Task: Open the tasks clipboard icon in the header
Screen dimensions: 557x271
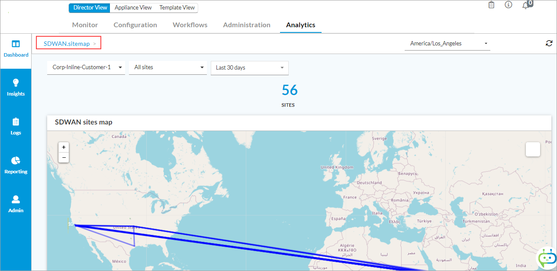Action: [491, 5]
